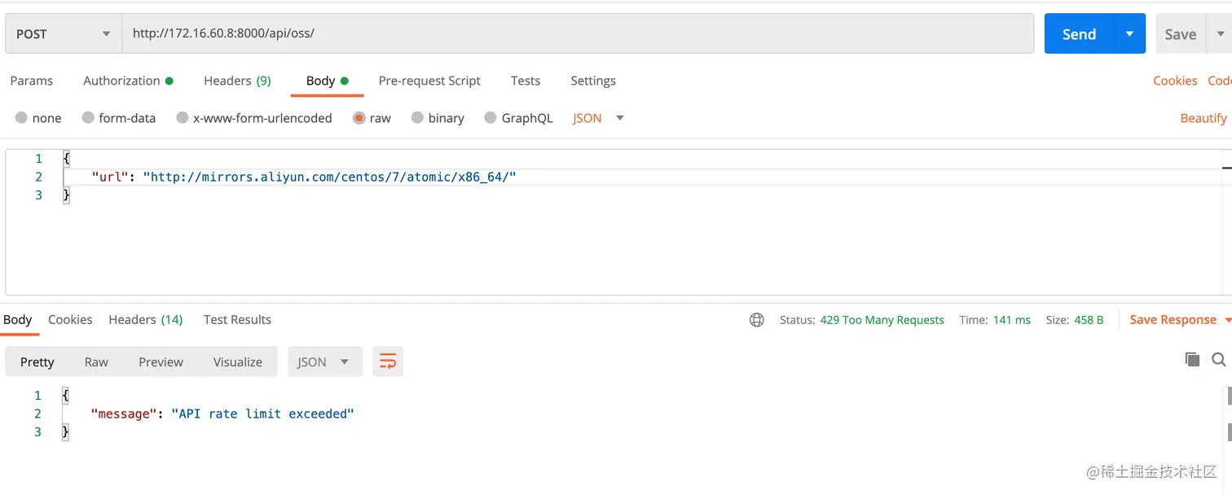Select the Pretty response view
This screenshot has width=1232, height=495.
point(37,361)
